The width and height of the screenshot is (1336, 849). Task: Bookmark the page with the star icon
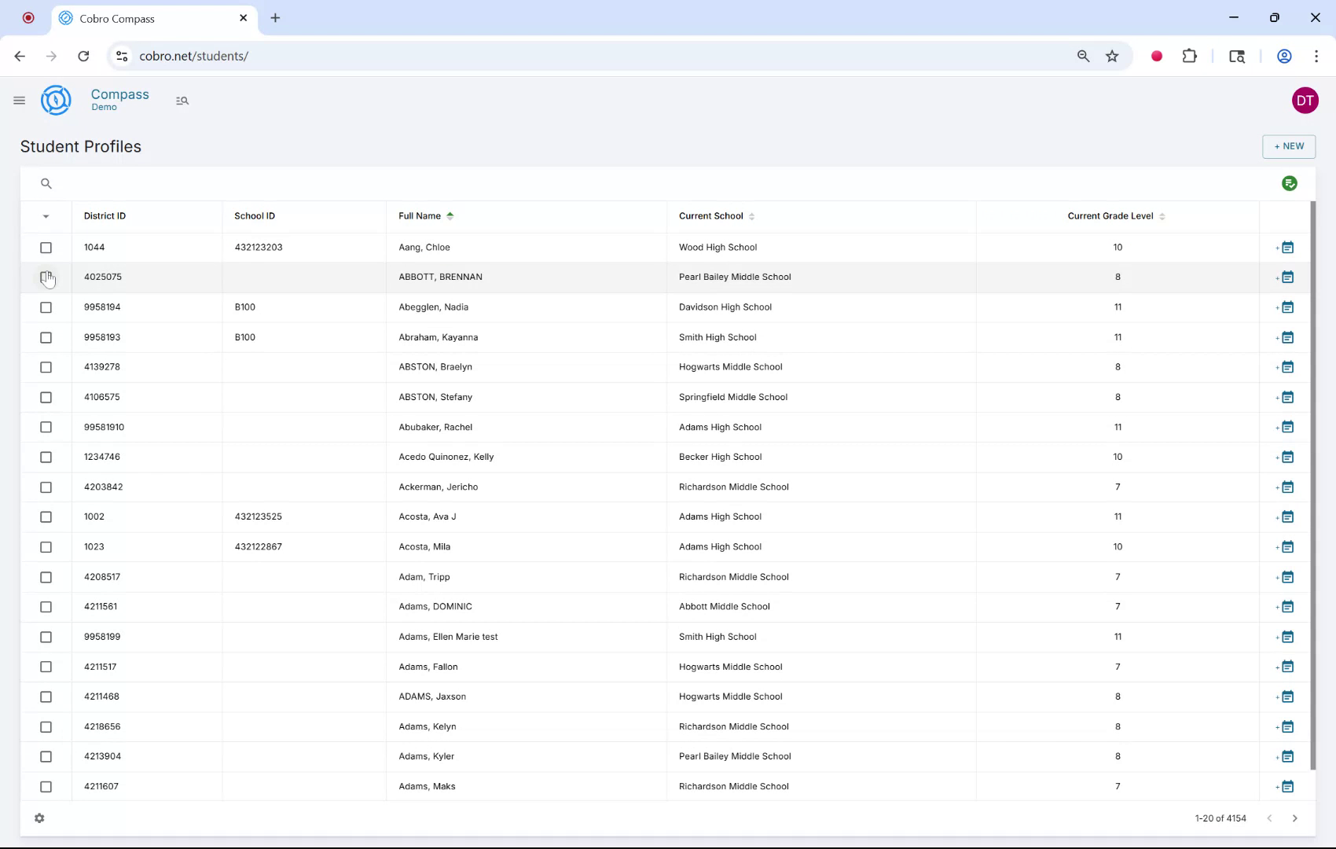[1111, 56]
